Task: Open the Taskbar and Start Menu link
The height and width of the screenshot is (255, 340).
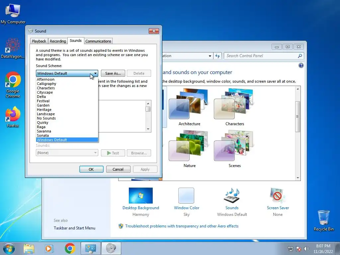Action: (74, 228)
